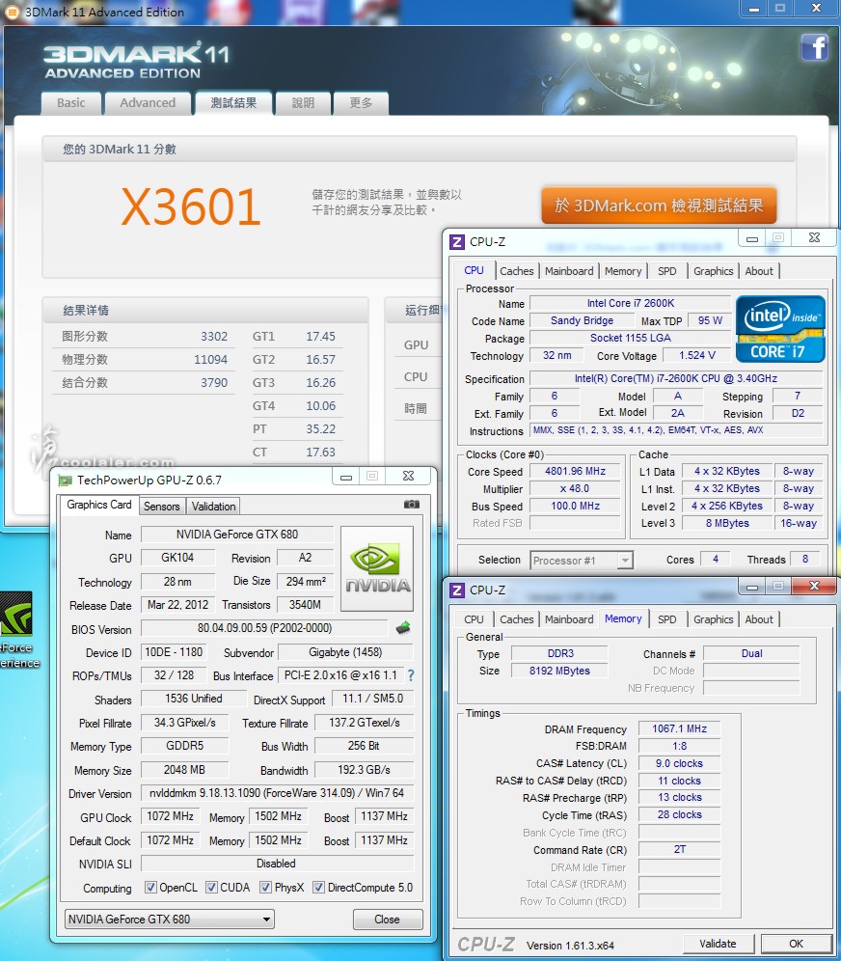841x961 pixels.
Task: Switch to the Basic tab in 3DMark
Action: point(71,103)
